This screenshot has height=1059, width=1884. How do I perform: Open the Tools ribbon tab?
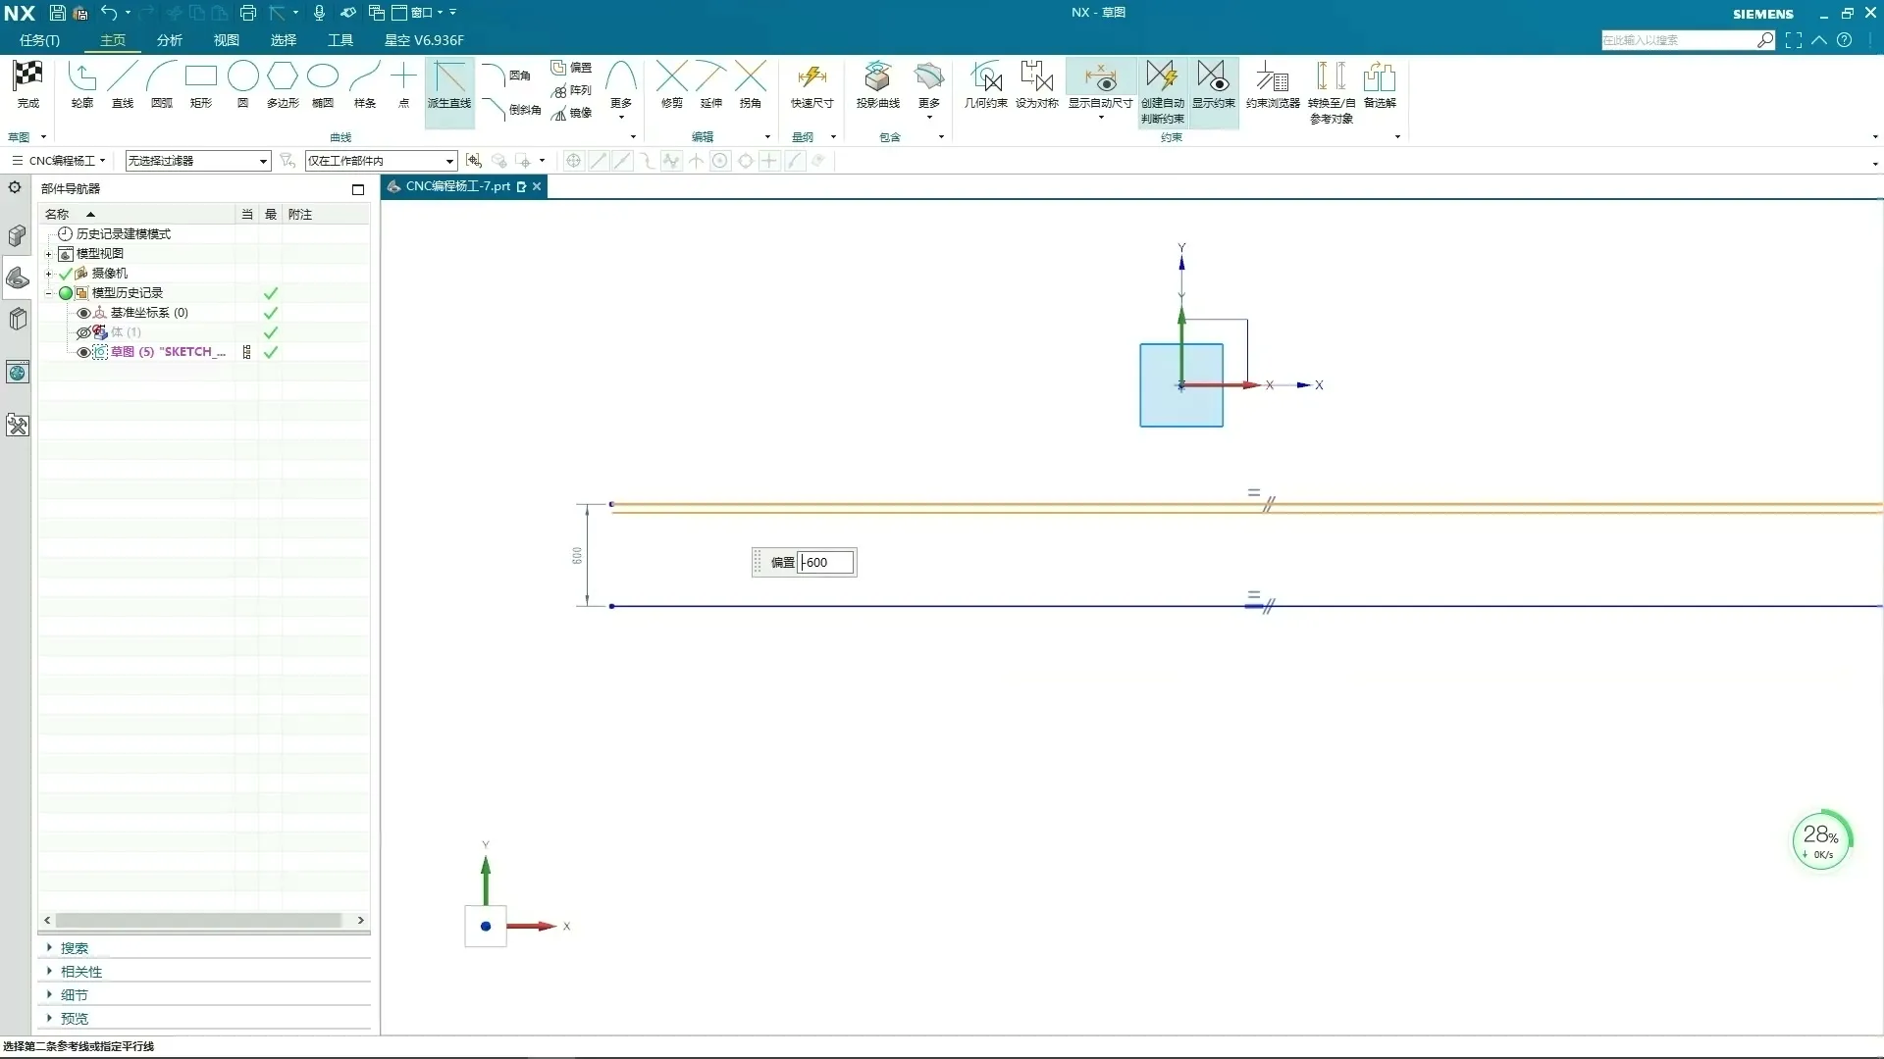(x=340, y=40)
